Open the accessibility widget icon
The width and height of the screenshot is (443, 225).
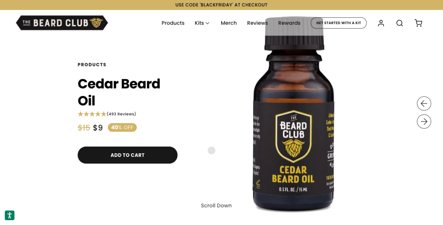pyautogui.click(x=10, y=215)
